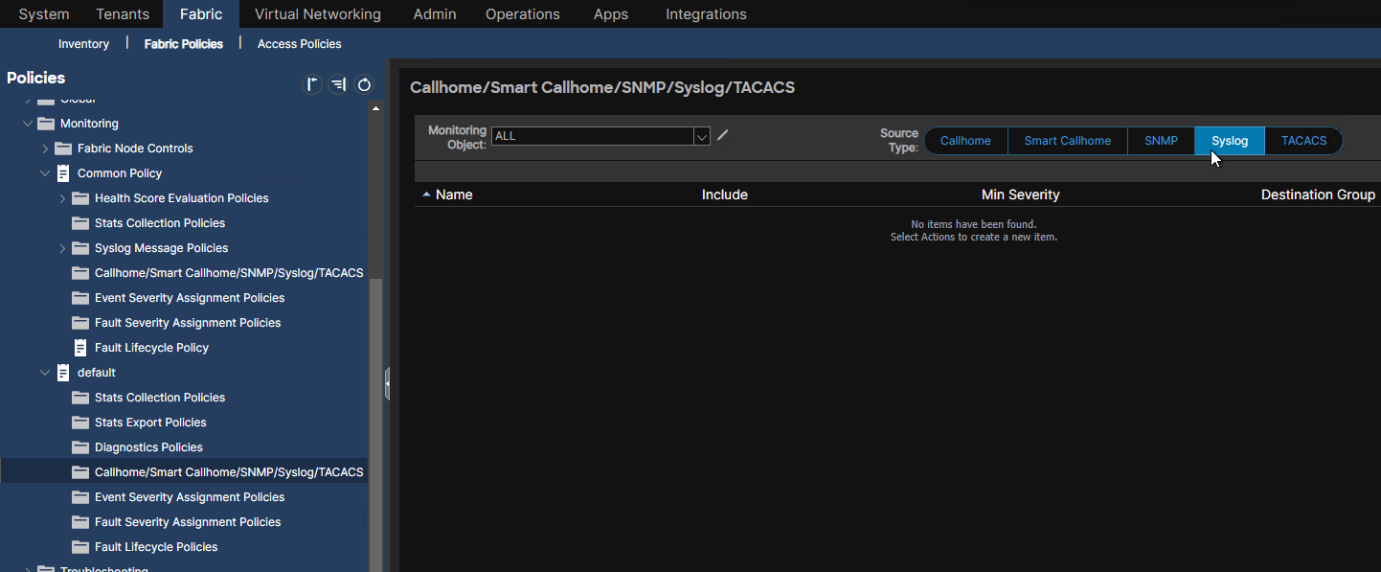Go to Fabric Policies submenu
This screenshot has width=1381, height=572.
tap(184, 44)
